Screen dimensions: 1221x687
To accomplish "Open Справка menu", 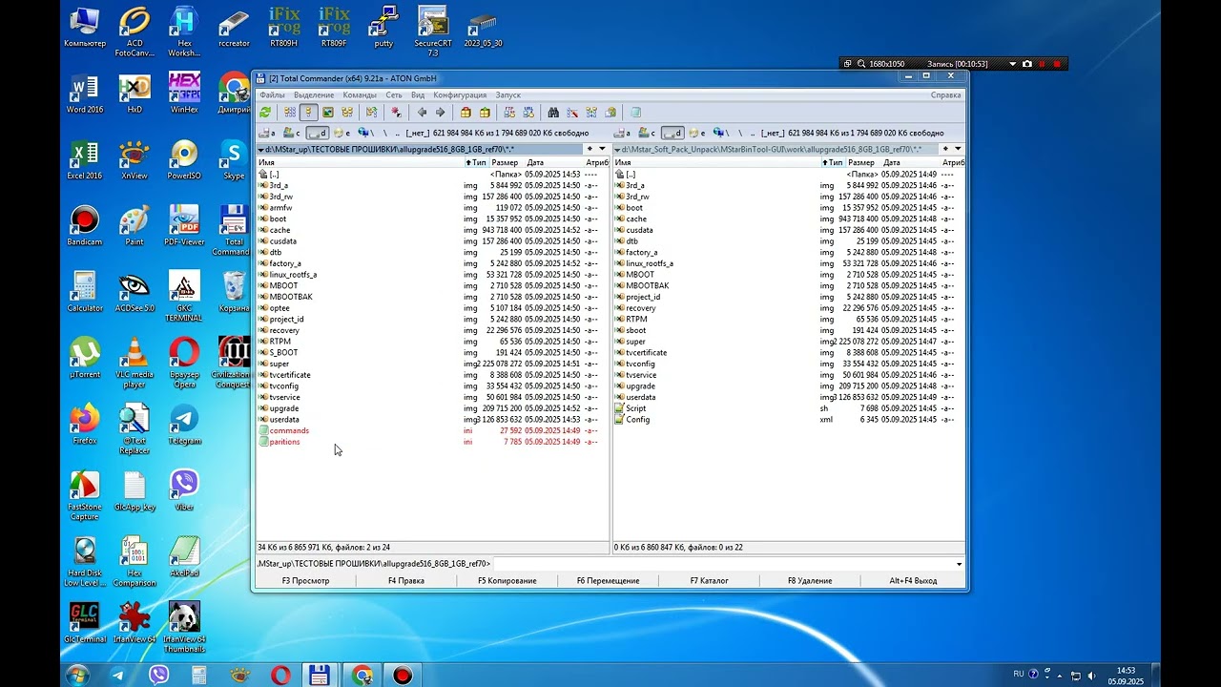I will click(945, 95).
